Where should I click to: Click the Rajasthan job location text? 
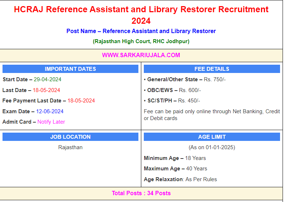pyautogui.click(x=70, y=147)
